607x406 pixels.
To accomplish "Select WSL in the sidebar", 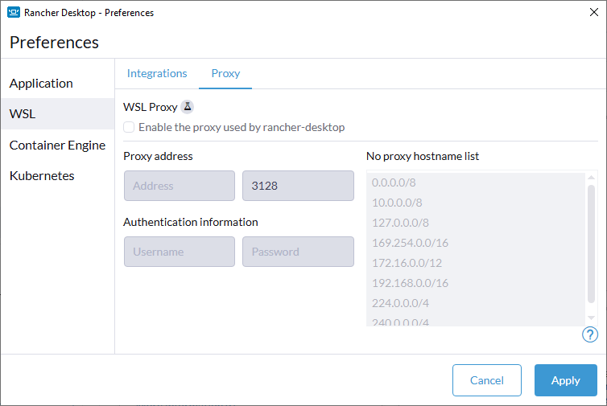I will coord(23,114).
